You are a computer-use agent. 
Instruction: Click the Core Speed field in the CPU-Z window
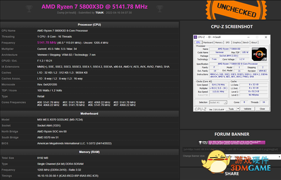(218, 85)
